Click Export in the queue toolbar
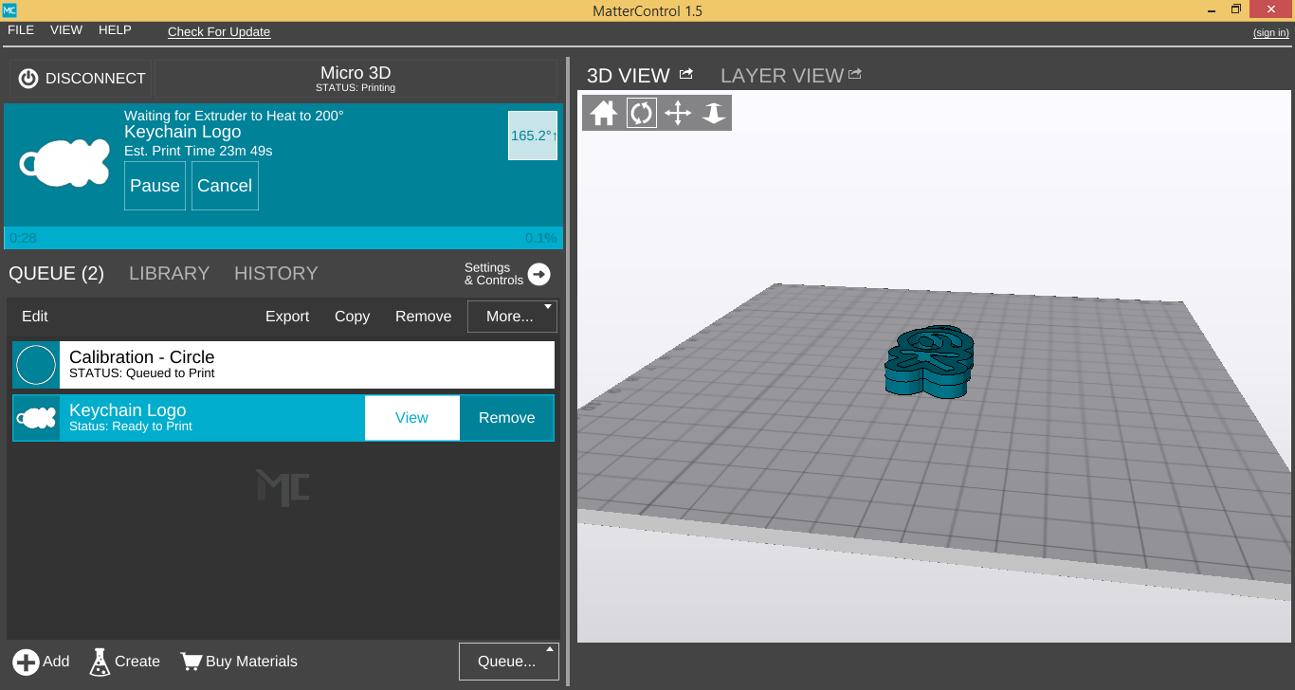The height and width of the screenshot is (690, 1295). tap(287, 317)
